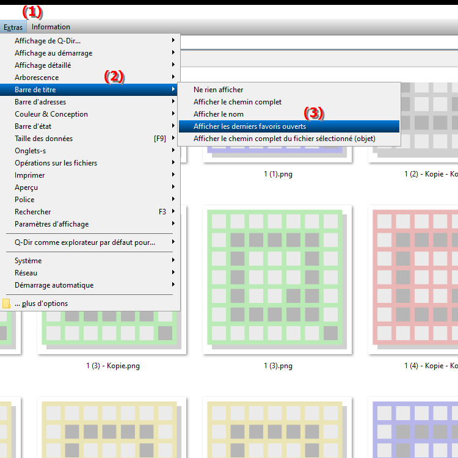Expand arrow of Affichage au démarrage
The height and width of the screenshot is (458, 458).
173,53
